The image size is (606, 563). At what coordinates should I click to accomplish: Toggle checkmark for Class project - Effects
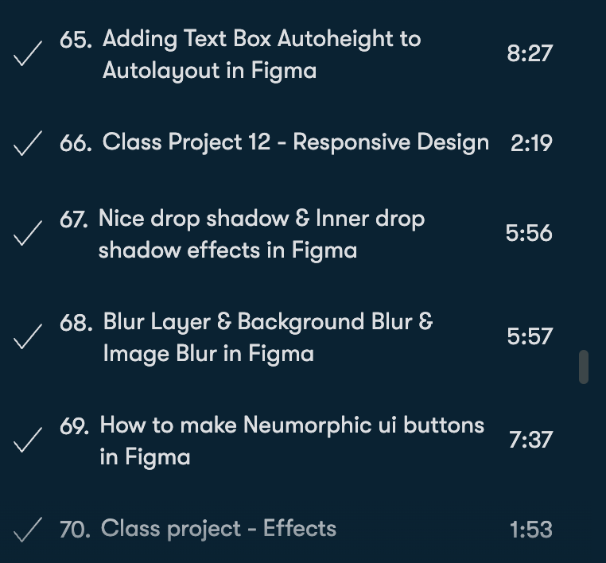pos(29,530)
